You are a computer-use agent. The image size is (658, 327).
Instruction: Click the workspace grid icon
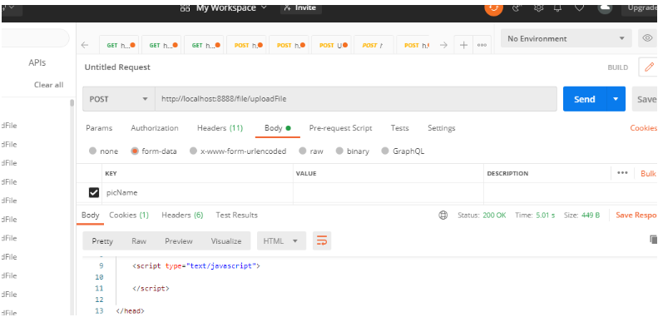pos(185,8)
